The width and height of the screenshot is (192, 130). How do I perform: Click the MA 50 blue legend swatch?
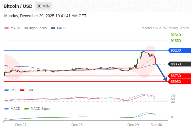click(53, 28)
